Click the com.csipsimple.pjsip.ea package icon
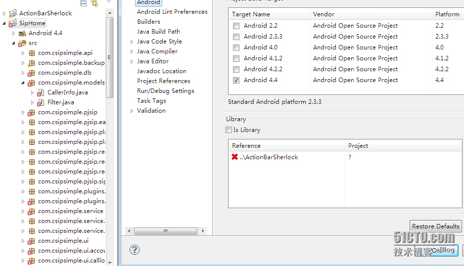This screenshot has width=464, height=266. 32,122
